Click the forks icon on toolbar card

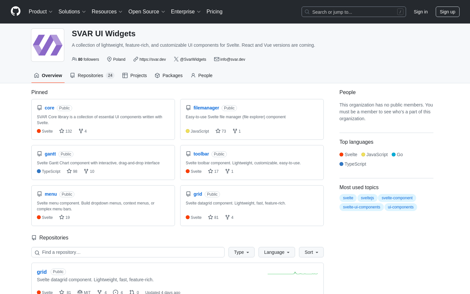pyautogui.click(x=227, y=171)
